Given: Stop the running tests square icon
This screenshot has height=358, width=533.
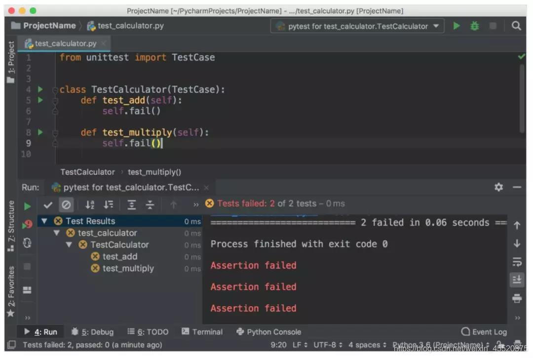Looking at the screenshot, I should point(27,267).
